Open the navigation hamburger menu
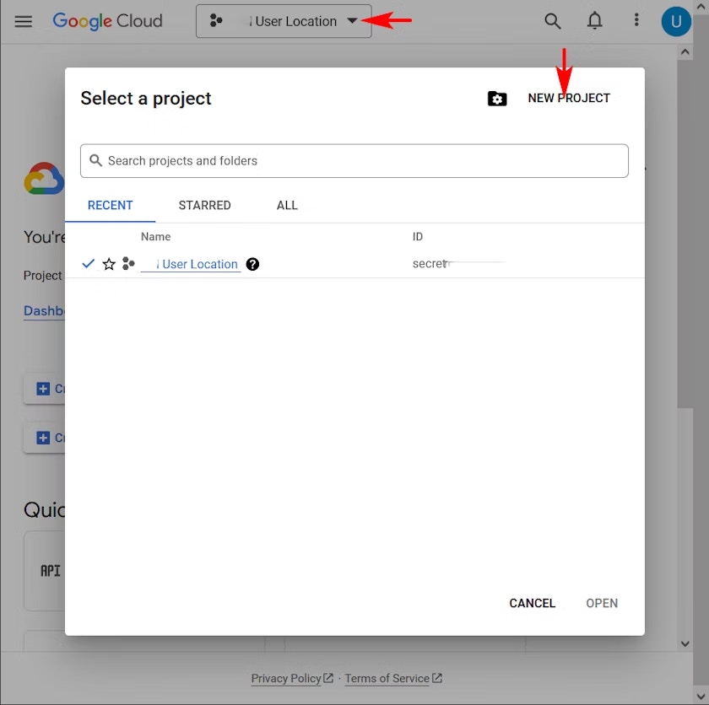Viewport: 709px width, 705px height. tap(23, 21)
